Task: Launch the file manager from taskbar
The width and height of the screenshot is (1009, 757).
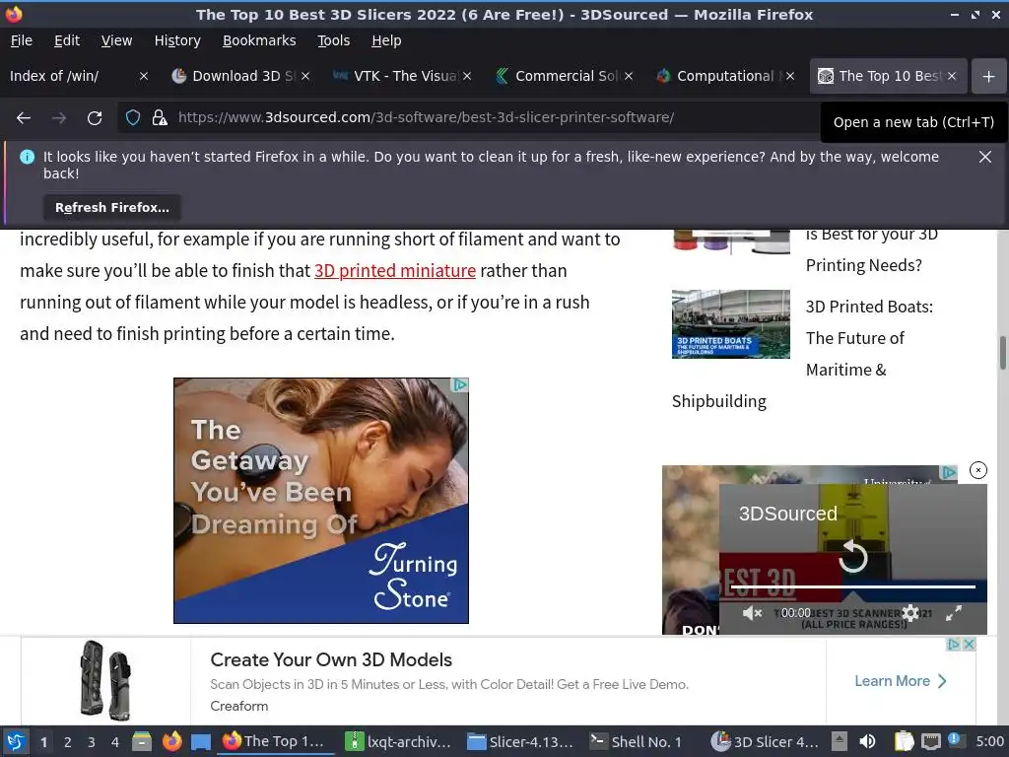Action: tap(142, 741)
